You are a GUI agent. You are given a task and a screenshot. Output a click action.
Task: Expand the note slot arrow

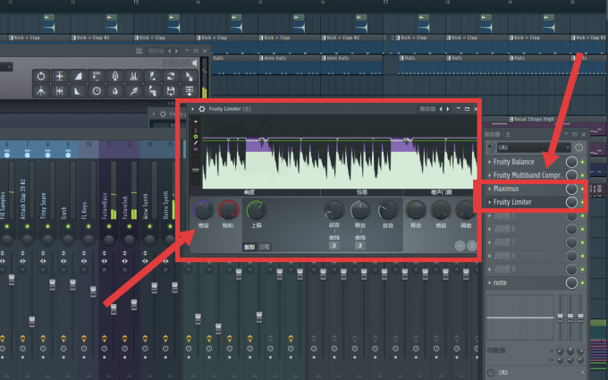click(490, 283)
